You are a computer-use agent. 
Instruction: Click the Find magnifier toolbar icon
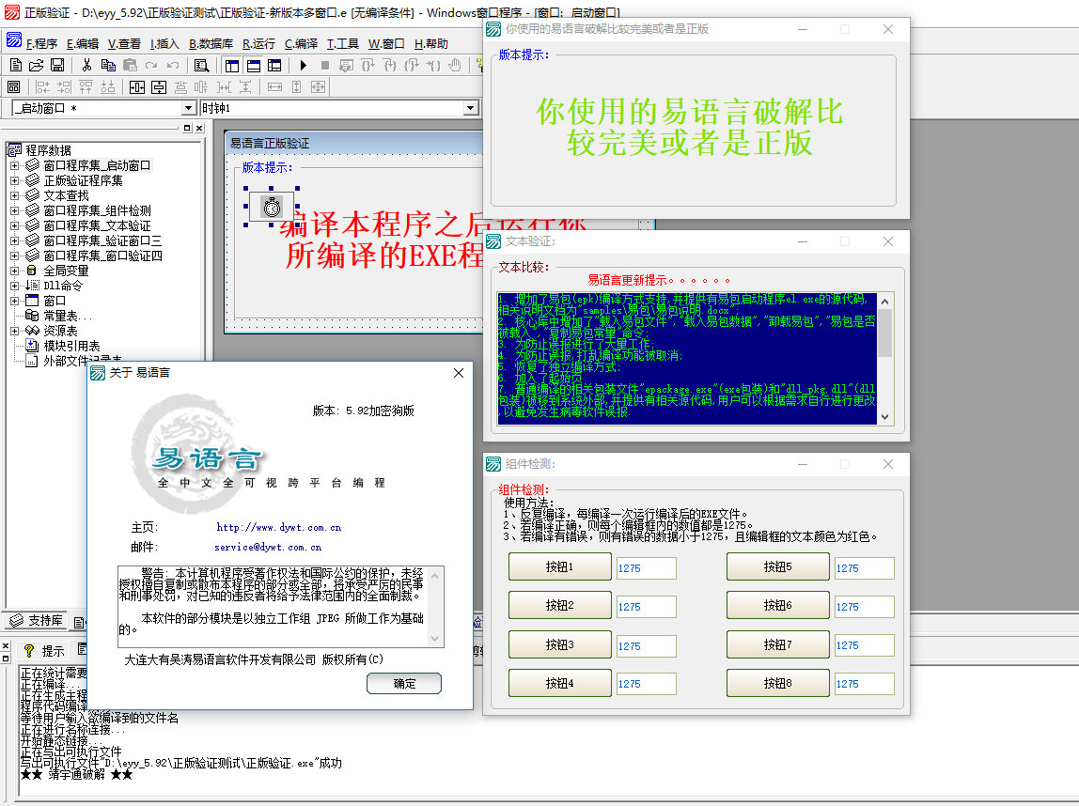202,66
